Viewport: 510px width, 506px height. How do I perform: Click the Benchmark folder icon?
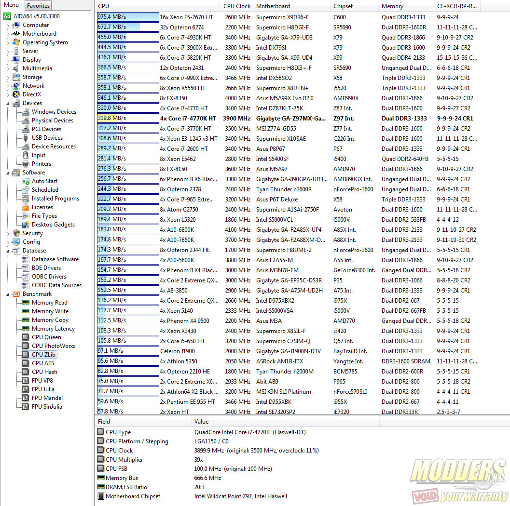coord(16,294)
